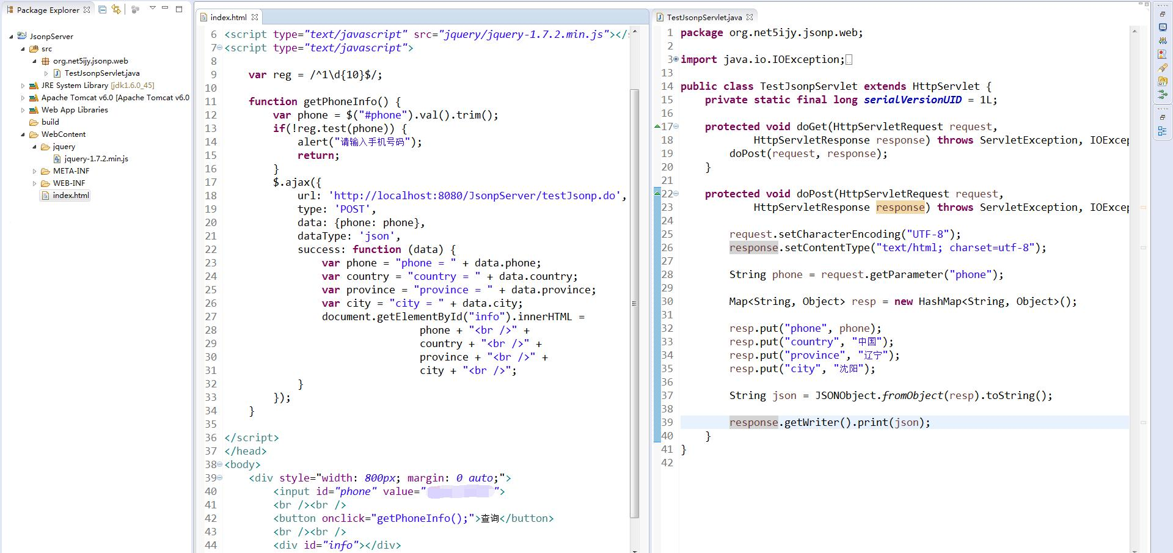Screen dimensions: 1173x553
Task: Open the Git Staging fast view icon
Action: (x=1163, y=95)
